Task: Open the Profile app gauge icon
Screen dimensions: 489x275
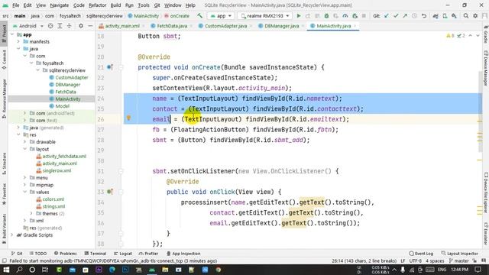Action: 345,15
